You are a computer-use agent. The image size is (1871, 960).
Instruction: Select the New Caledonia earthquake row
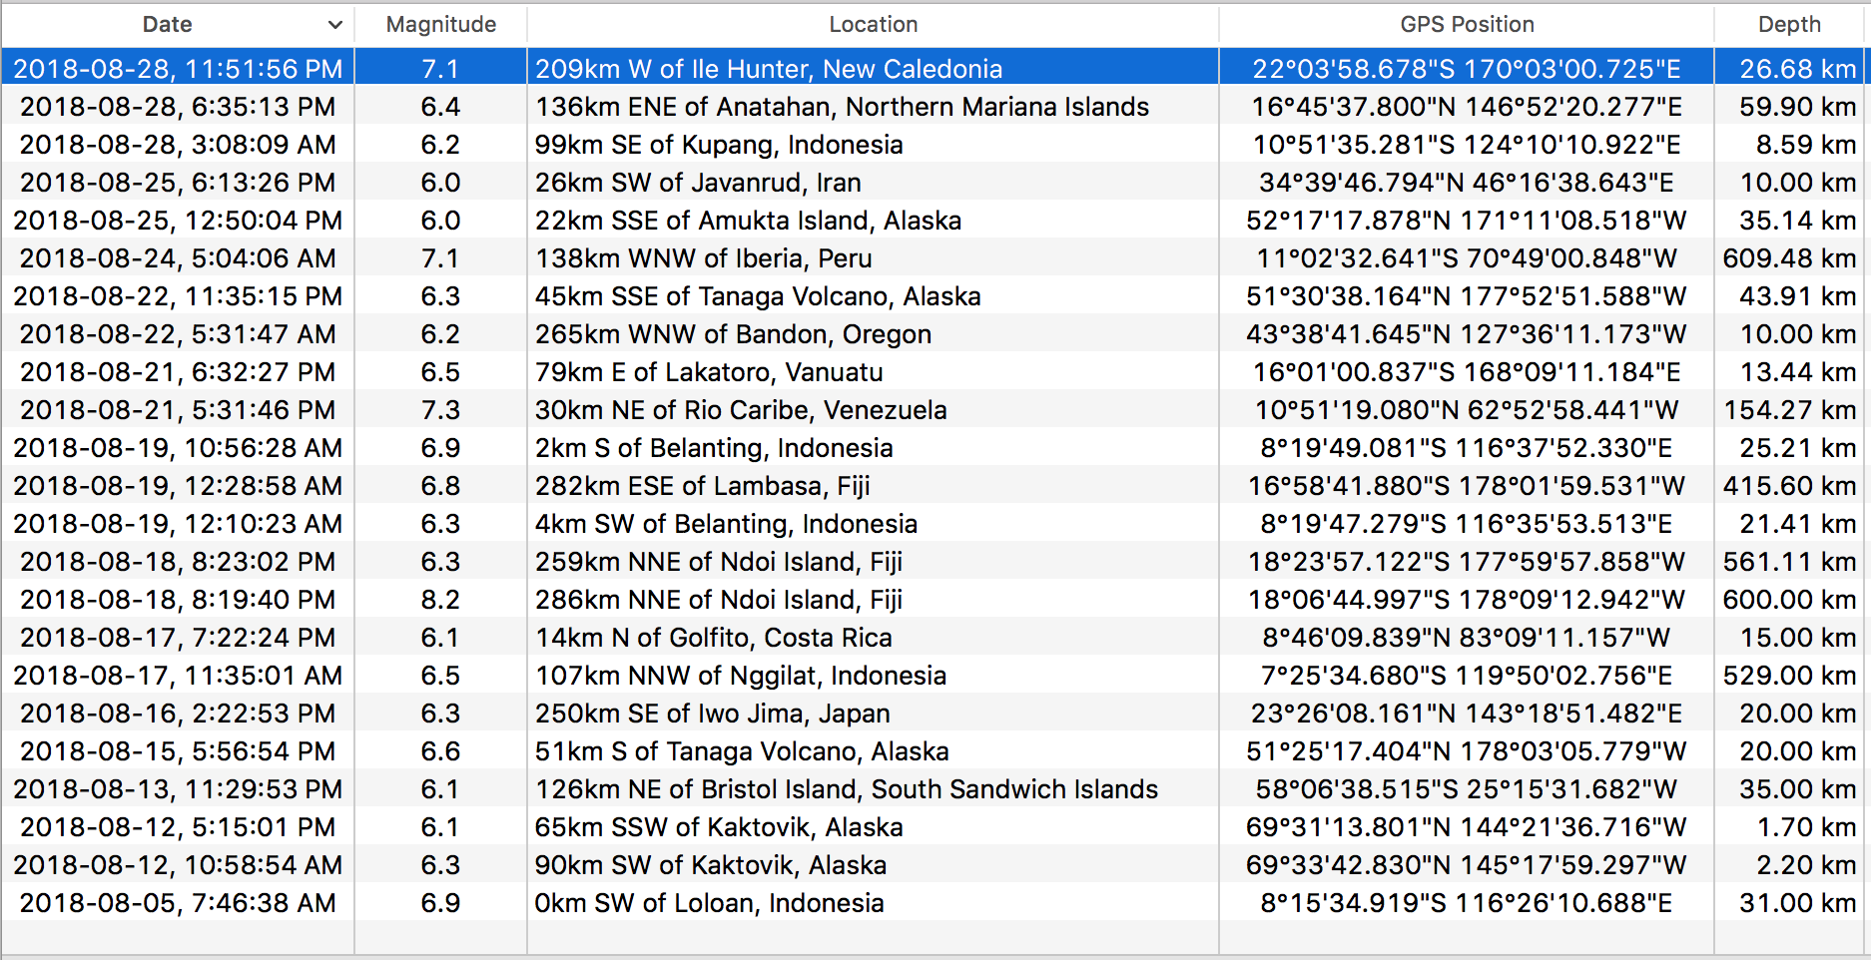point(768,69)
